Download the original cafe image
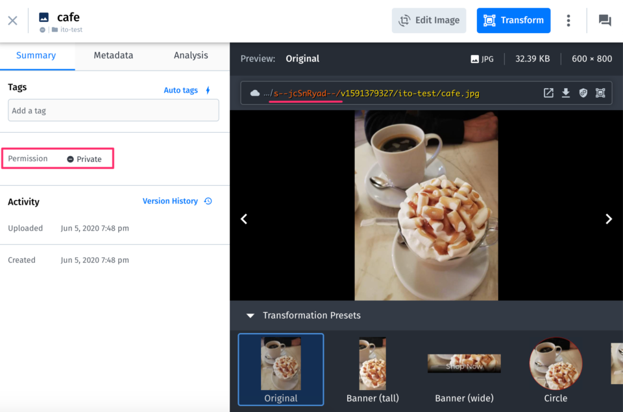623x412 pixels. coord(565,93)
